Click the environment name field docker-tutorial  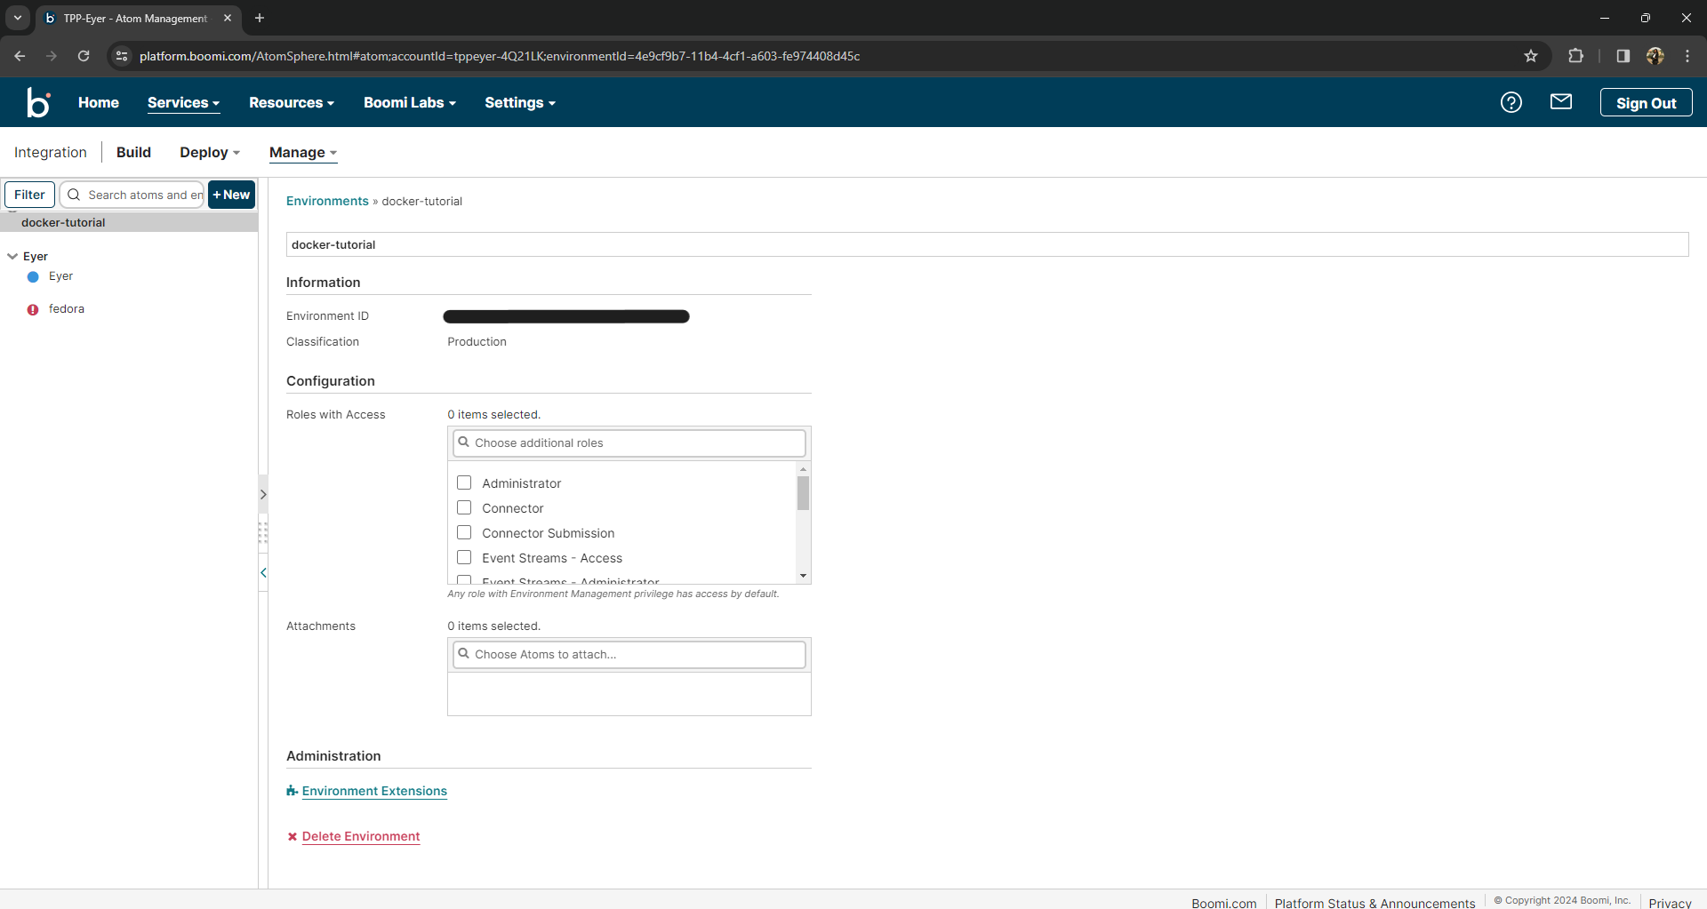point(987,244)
